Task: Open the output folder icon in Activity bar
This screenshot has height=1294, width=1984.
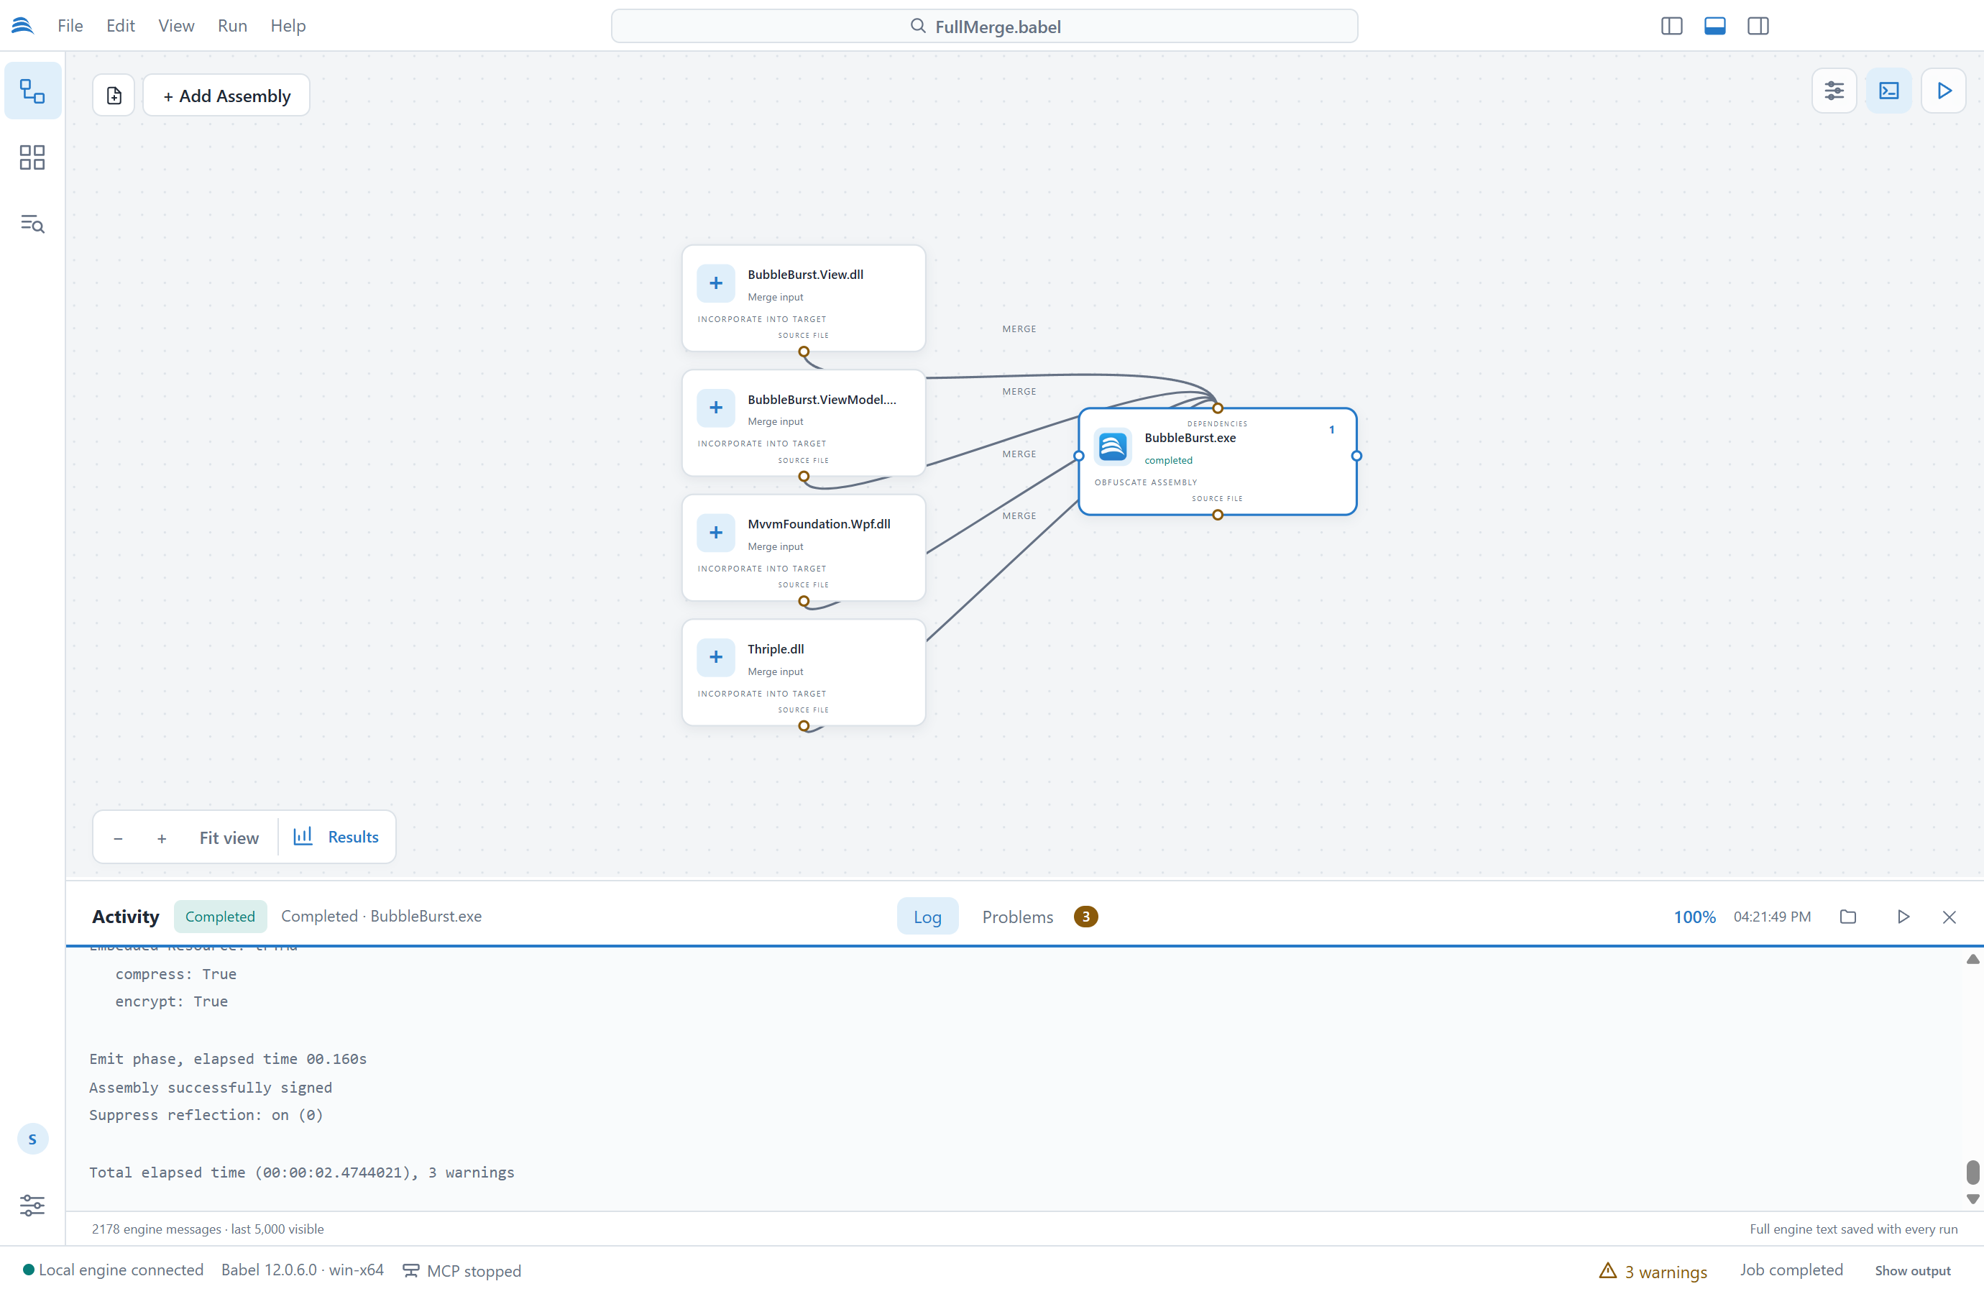Action: click(x=1848, y=917)
